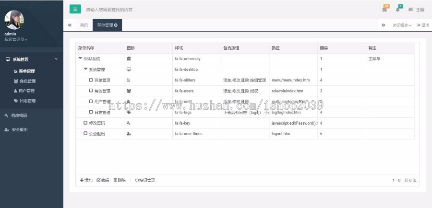Click the 样式 column header
The image size is (432, 208).
(197, 48)
